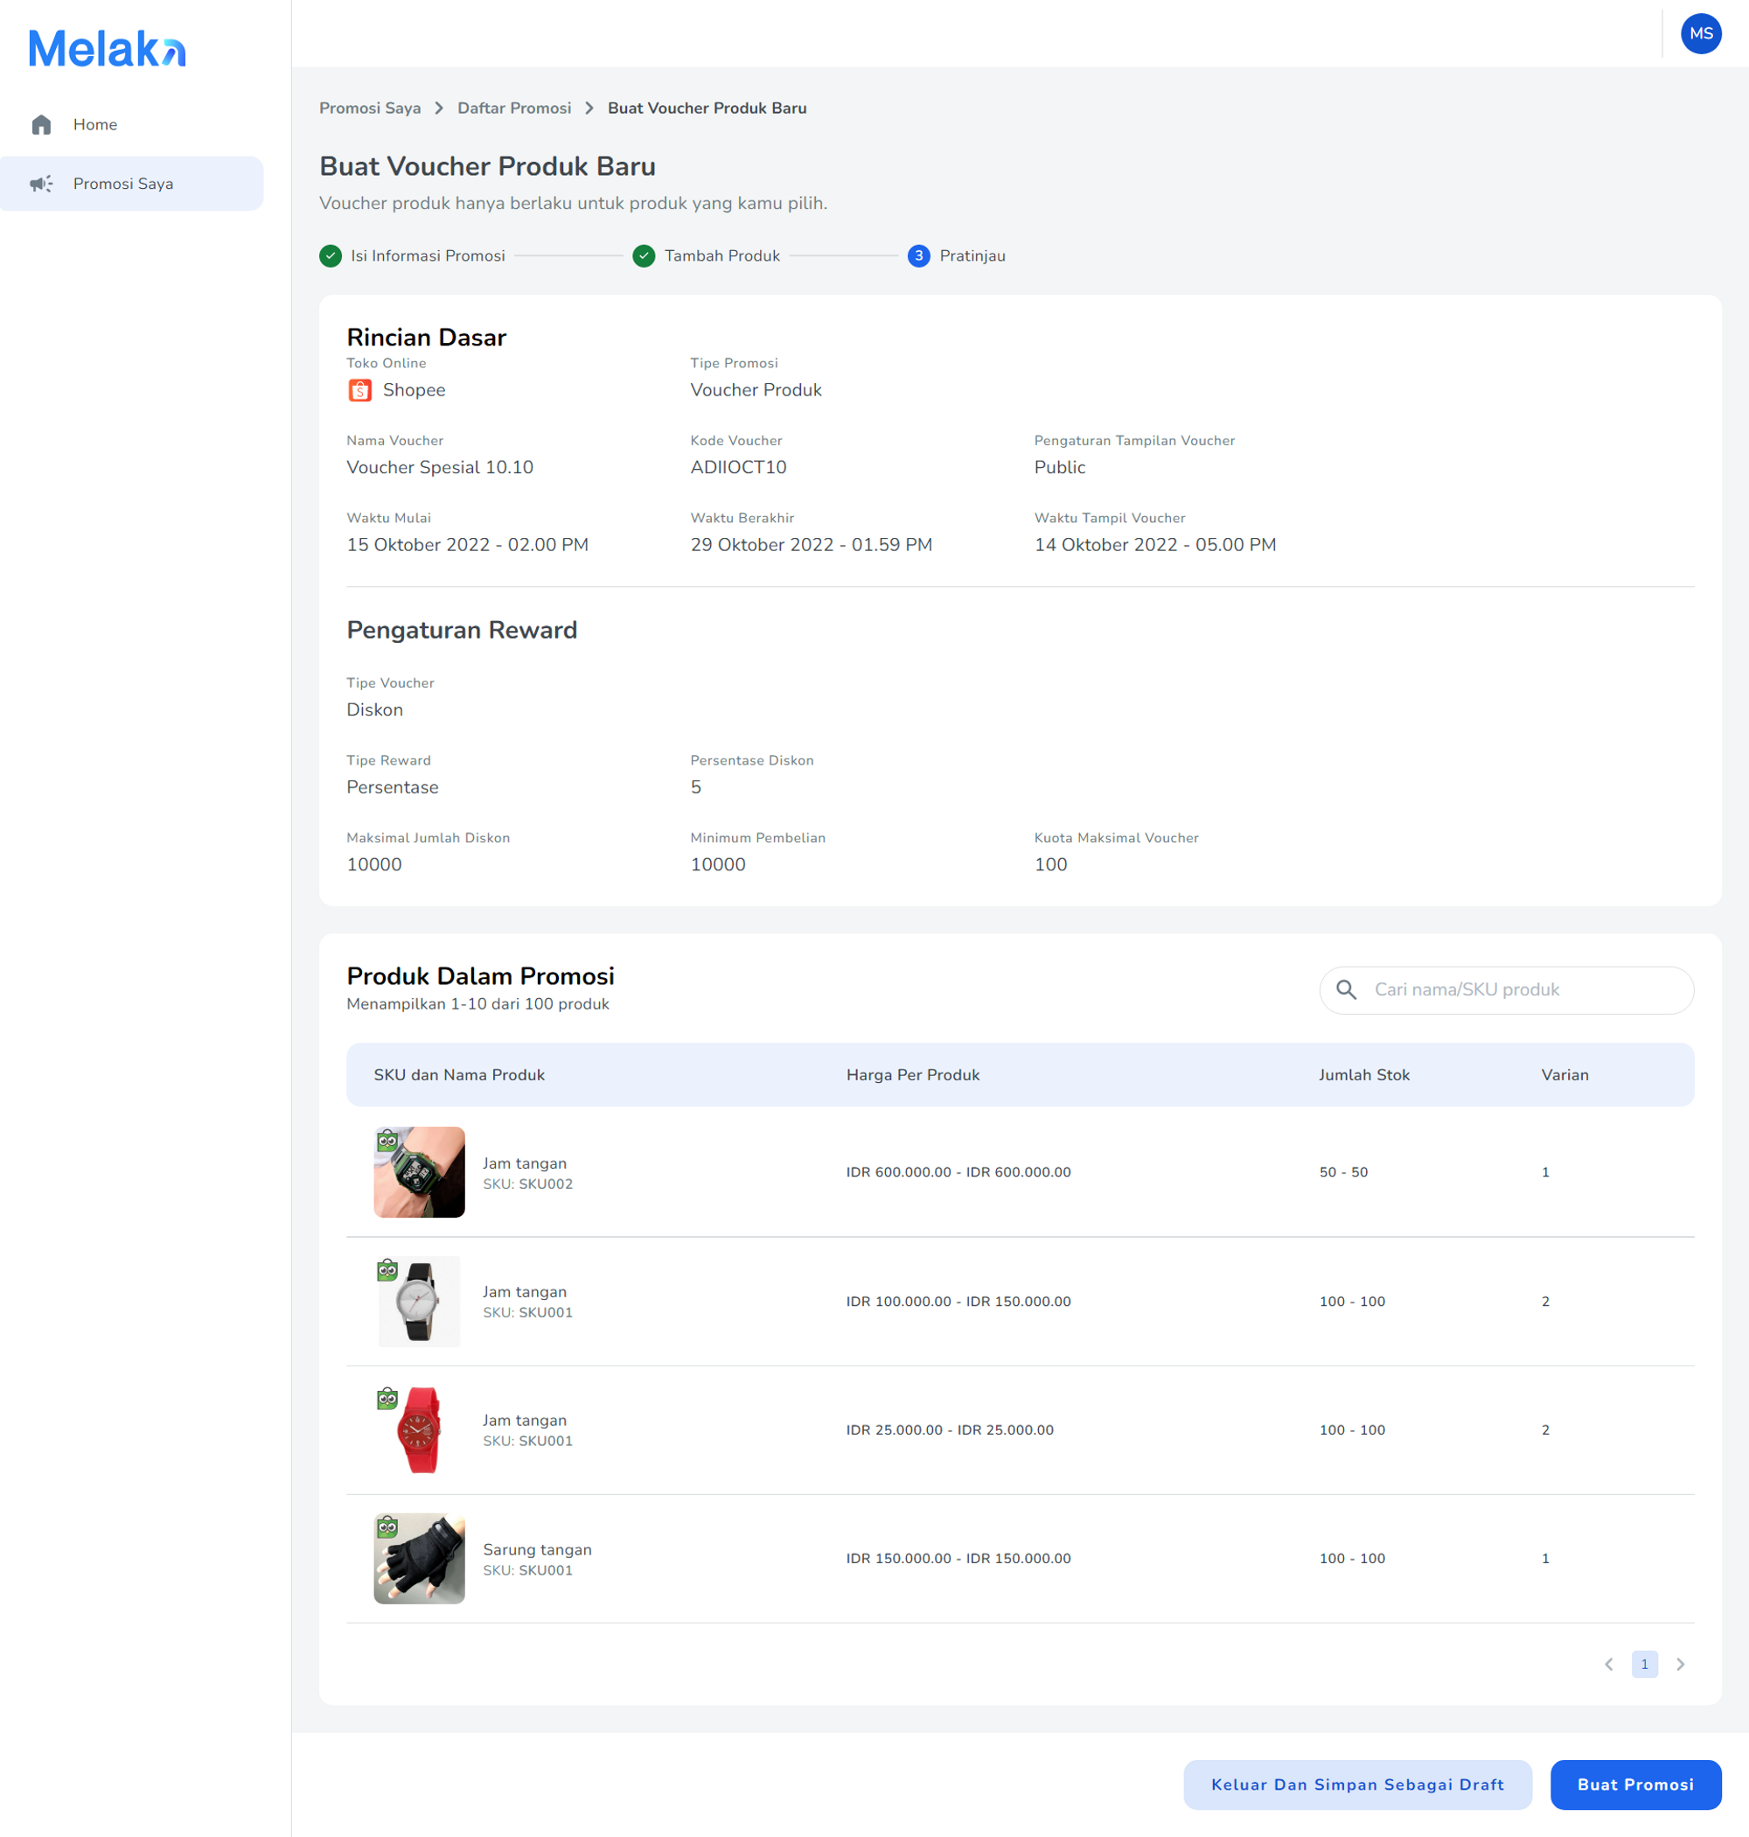Open the Promosi Saya breadcrumb link
The width and height of the screenshot is (1749, 1837).
point(370,108)
